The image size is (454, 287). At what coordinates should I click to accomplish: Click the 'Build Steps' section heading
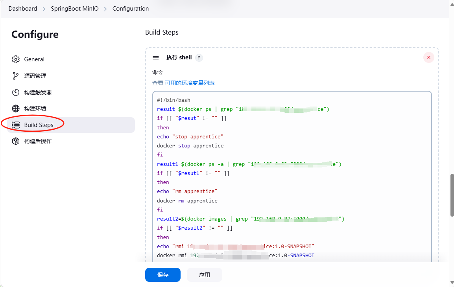click(x=162, y=32)
